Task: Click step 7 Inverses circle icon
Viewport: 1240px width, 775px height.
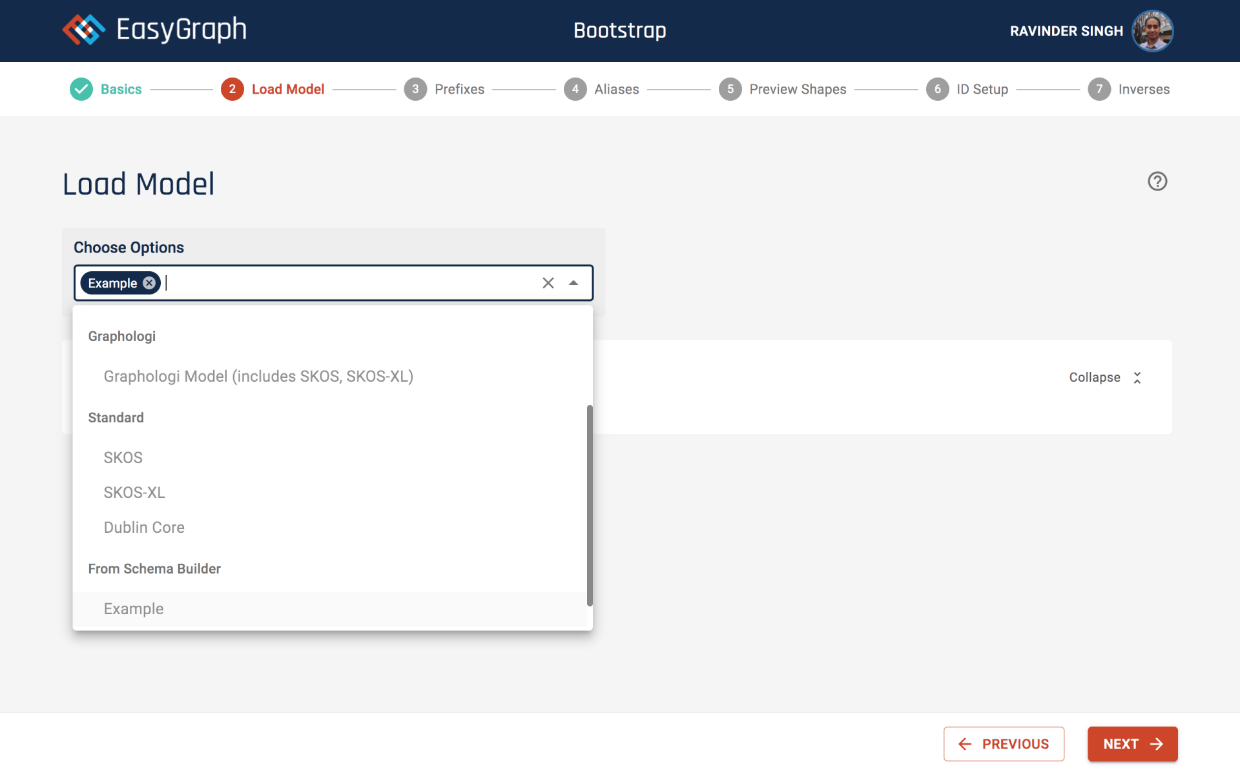Action: (x=1099, y=89)
